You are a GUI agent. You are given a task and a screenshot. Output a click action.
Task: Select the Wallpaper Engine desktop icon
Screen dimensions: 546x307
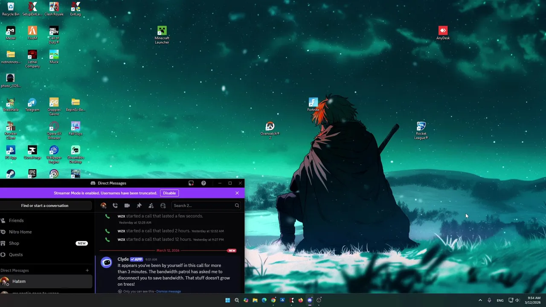click(x=54, y=154)
